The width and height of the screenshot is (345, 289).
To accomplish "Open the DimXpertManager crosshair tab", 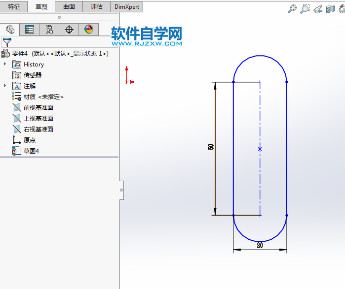I will 69,30.
